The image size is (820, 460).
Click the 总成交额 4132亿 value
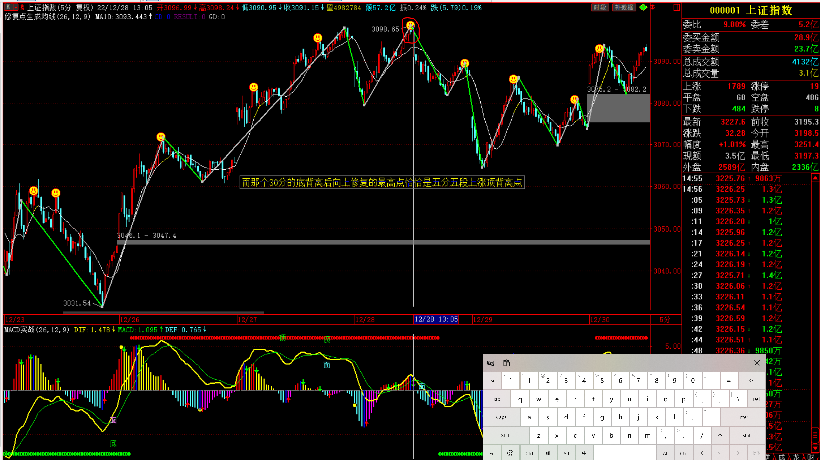pyautogui.click(x=805, y=62)
